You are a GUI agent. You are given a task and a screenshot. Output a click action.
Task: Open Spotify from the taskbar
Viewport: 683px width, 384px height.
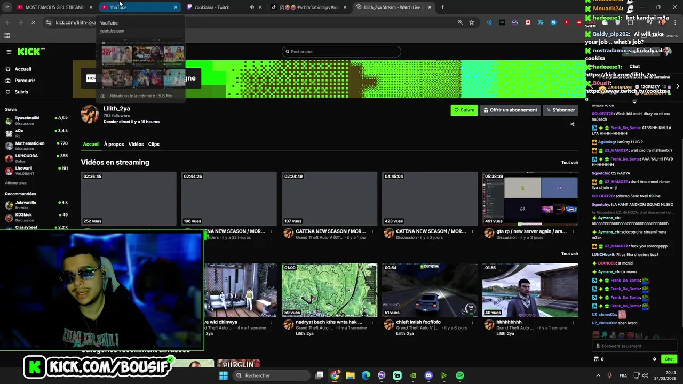[460, 375]
